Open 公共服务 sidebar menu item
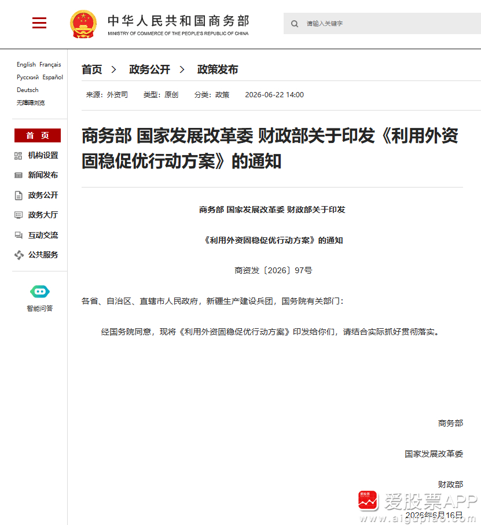The width and height of the screenshot is (481, 525). click(x=43, y=255)
